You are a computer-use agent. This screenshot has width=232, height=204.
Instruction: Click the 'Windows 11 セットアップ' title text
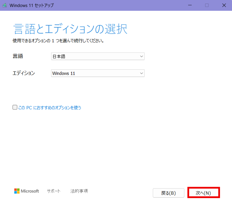click(32, 6)
